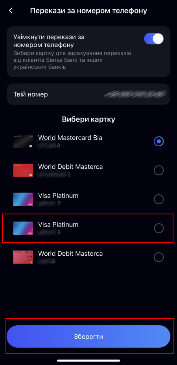This screenshot has height=365, width=177.
Task: Tap the Перекази за номером телефону title
Action: tap(88, 11)
